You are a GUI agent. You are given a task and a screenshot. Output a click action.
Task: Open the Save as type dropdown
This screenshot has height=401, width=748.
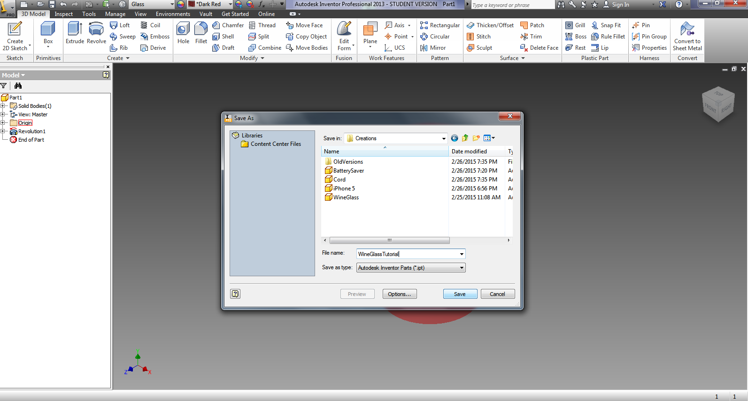coord(462,268)
